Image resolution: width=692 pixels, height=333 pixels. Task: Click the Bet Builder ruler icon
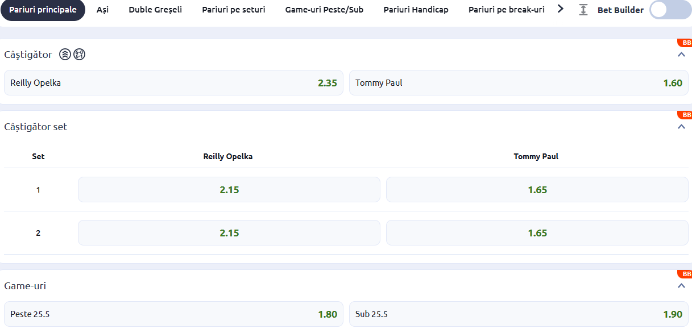(x=583, y=10)
